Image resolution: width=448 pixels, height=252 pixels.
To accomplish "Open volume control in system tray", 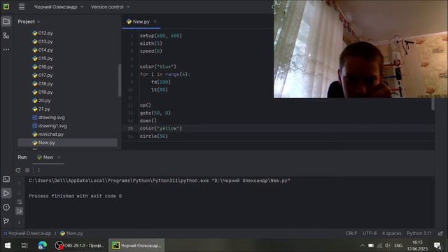I will [387, 245].
